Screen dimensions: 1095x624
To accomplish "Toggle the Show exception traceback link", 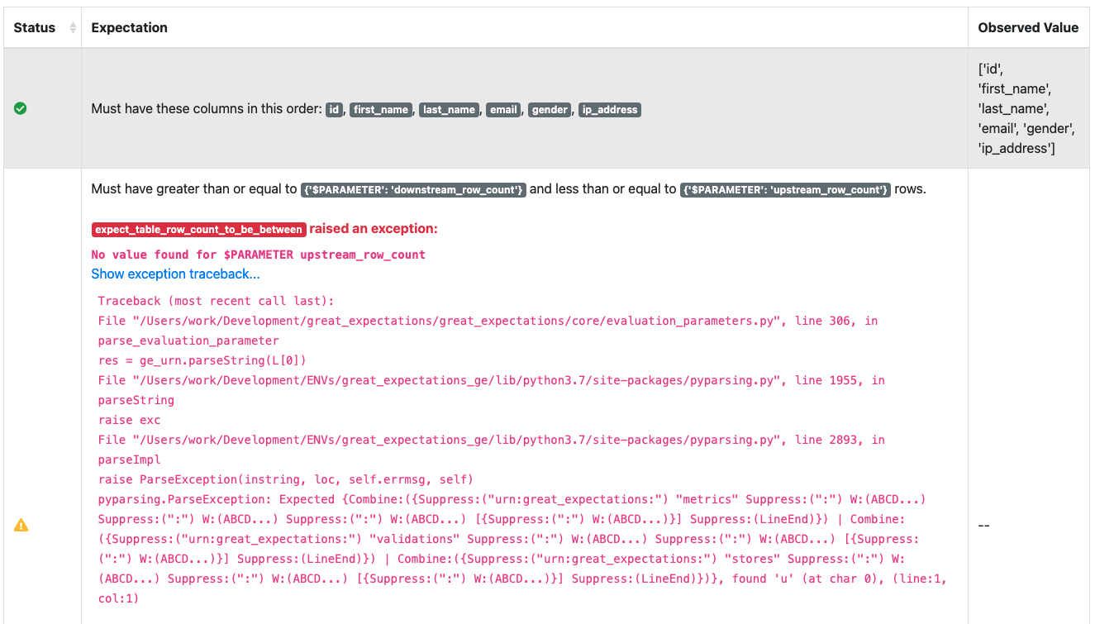I will (175, 274).
